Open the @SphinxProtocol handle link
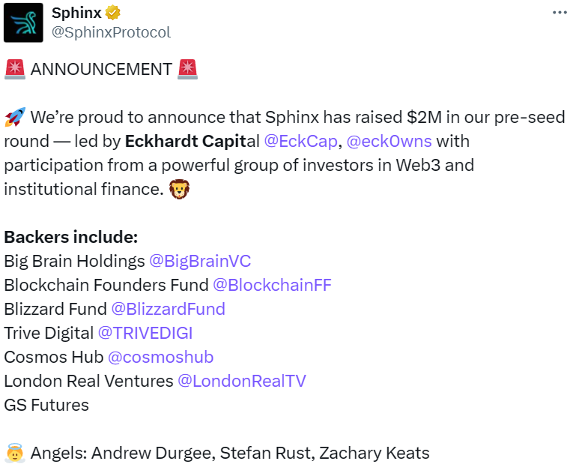 click(111, 32)
